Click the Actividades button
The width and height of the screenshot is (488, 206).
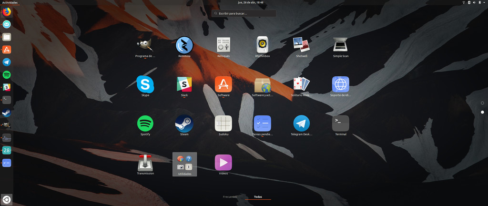point(10,2)
